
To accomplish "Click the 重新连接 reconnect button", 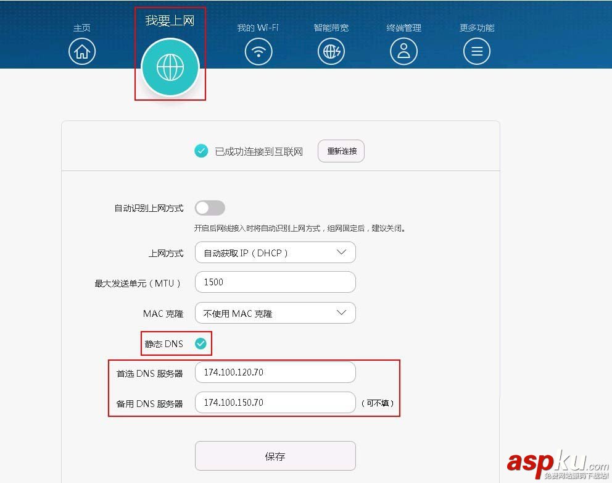I will [341, 151].
